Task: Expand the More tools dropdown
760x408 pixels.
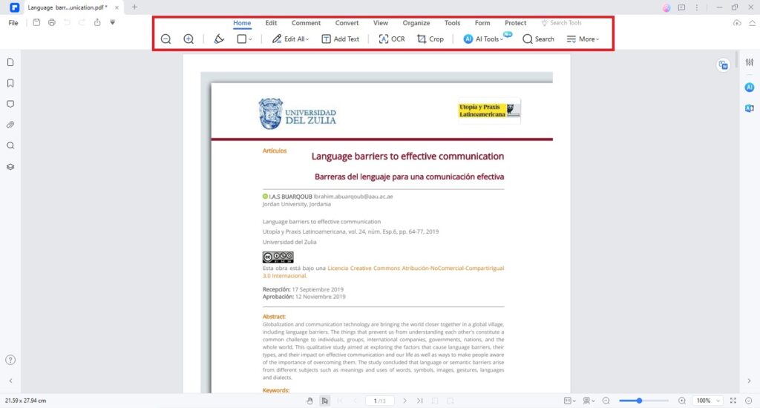Action: (583, 39)
